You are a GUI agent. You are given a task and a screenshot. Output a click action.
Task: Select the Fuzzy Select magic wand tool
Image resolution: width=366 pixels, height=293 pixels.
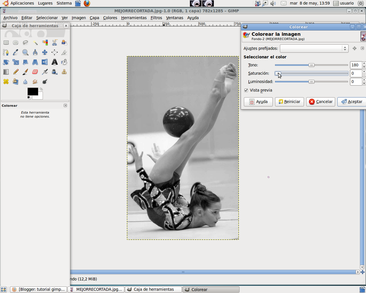(x=35, y=43)
